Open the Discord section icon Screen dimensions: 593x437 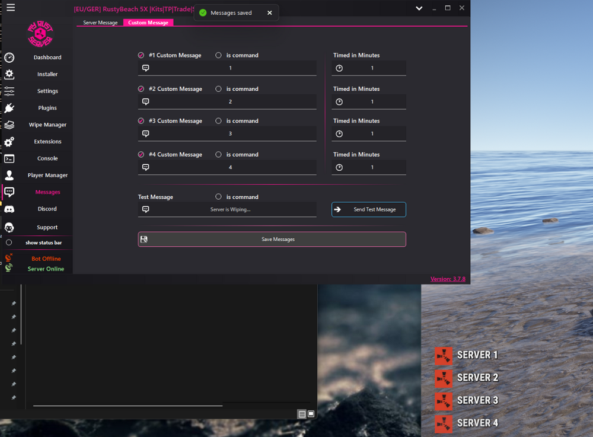(9, 209)
